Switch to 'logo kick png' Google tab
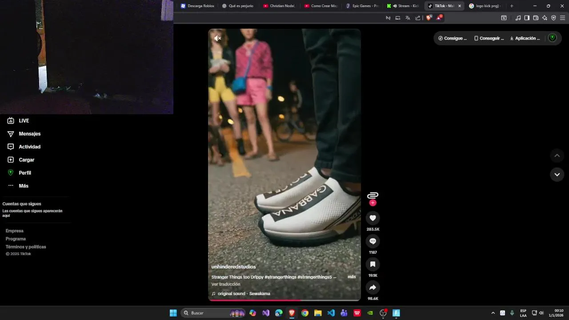Screen dimensions: 569x320 [x=485, y=6]
